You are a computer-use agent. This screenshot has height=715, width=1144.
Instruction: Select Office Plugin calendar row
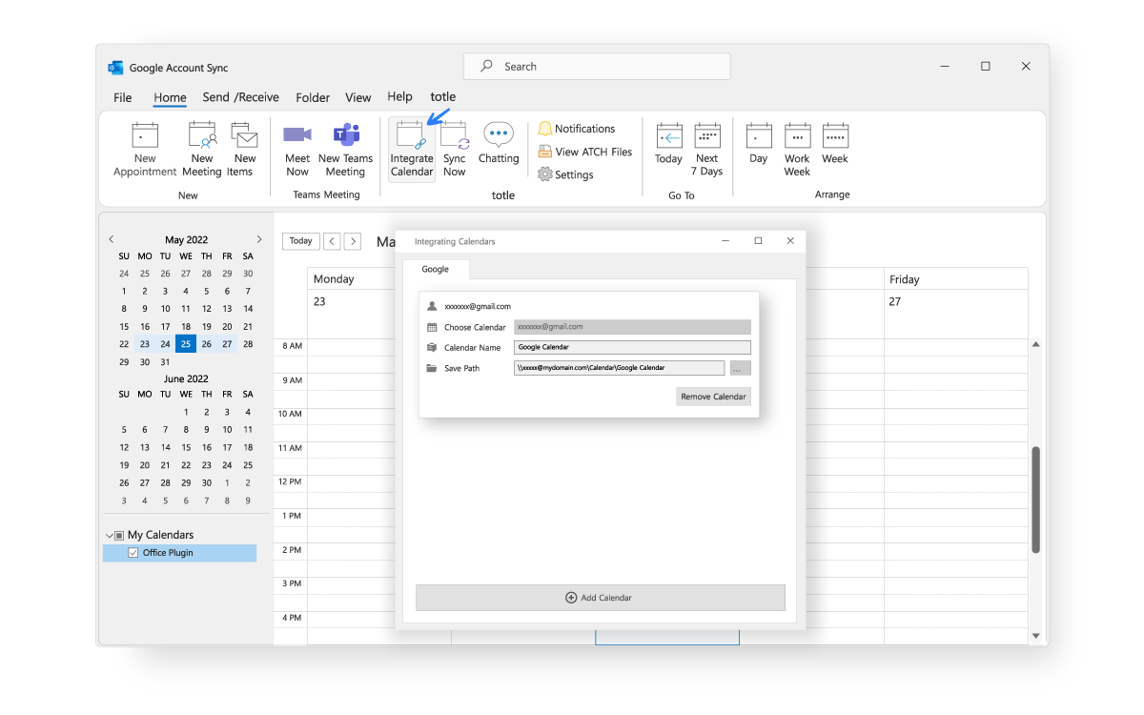(x=179, y=553)
